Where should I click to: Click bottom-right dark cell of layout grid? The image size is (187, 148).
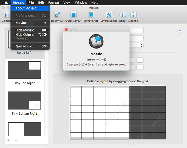tap(160, 136)
